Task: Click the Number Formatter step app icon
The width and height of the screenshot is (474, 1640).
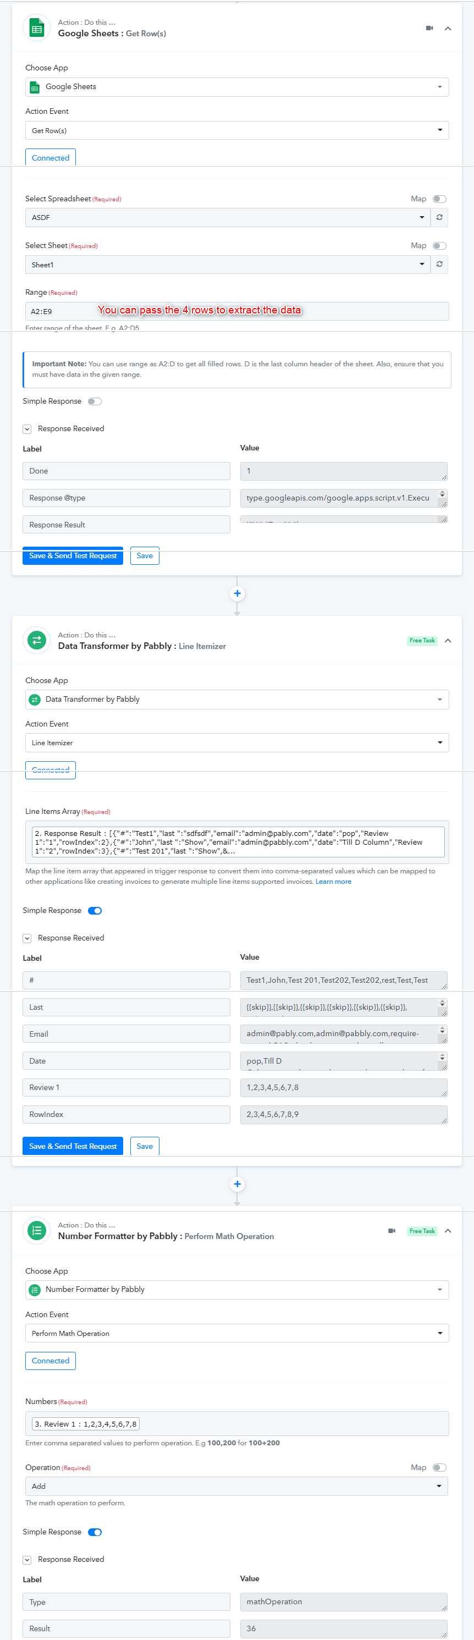Action: point(37,1231)
